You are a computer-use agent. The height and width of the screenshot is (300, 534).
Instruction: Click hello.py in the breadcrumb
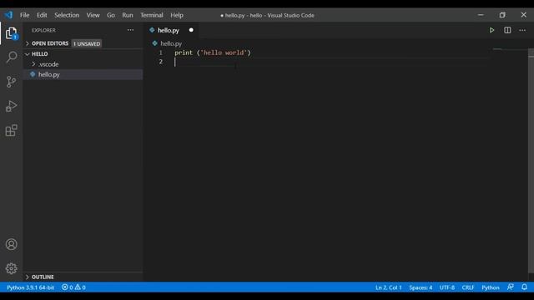(171, 43)
